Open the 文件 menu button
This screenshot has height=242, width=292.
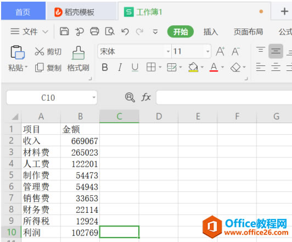coord(29,31)
